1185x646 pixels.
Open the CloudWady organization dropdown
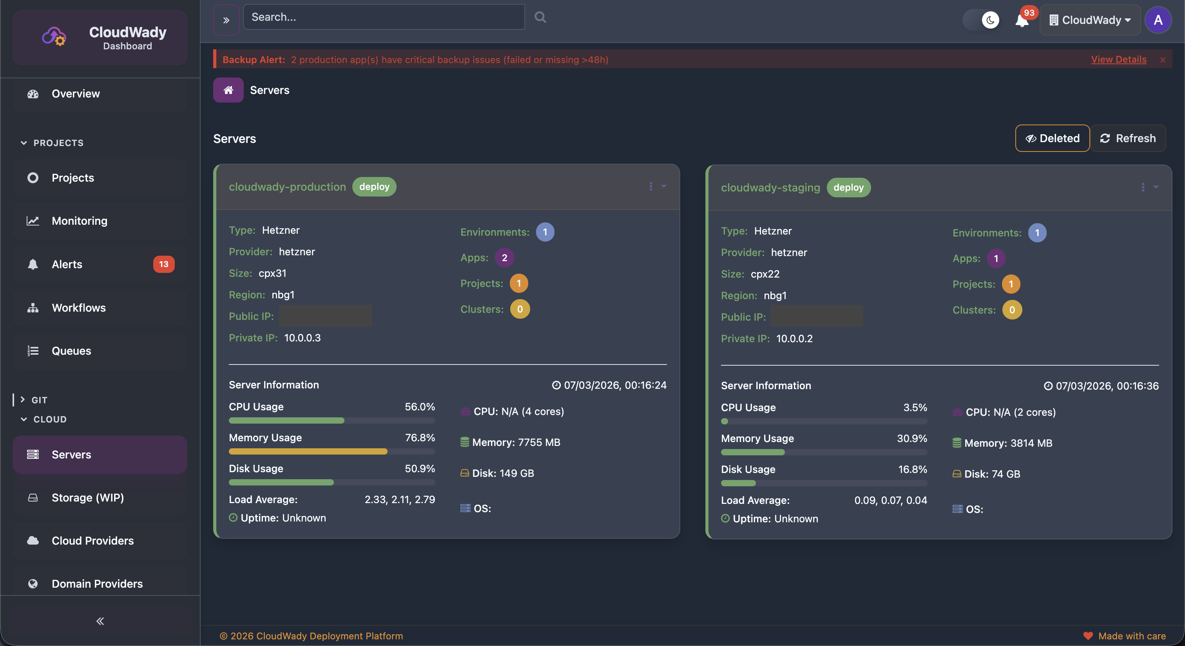coord(1090,20)
